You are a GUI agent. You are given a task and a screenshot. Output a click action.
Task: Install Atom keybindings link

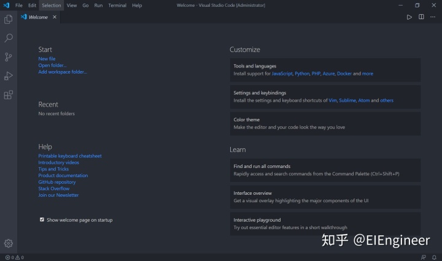point(364,100)
